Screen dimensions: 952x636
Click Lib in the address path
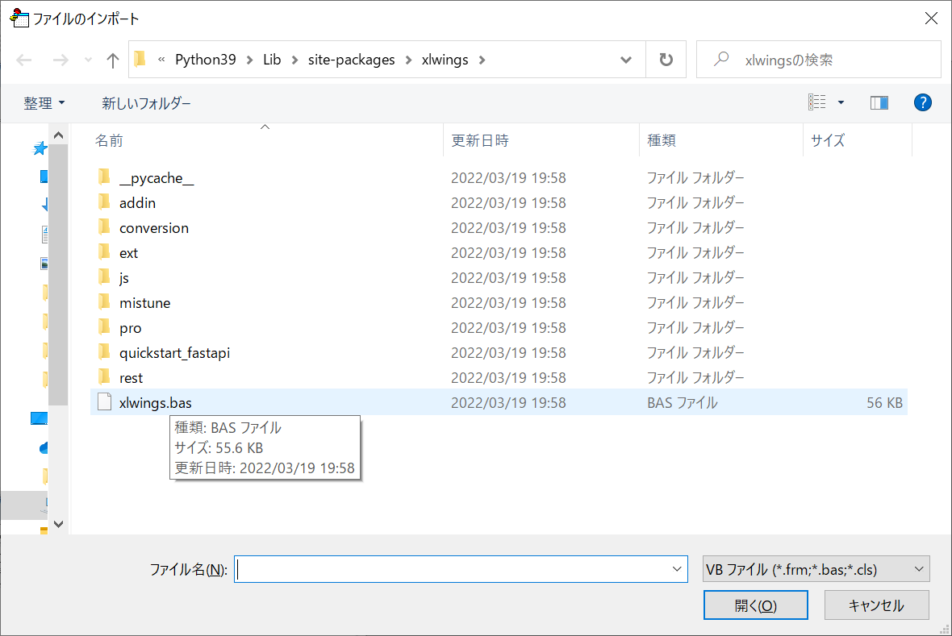coord(272,60)
